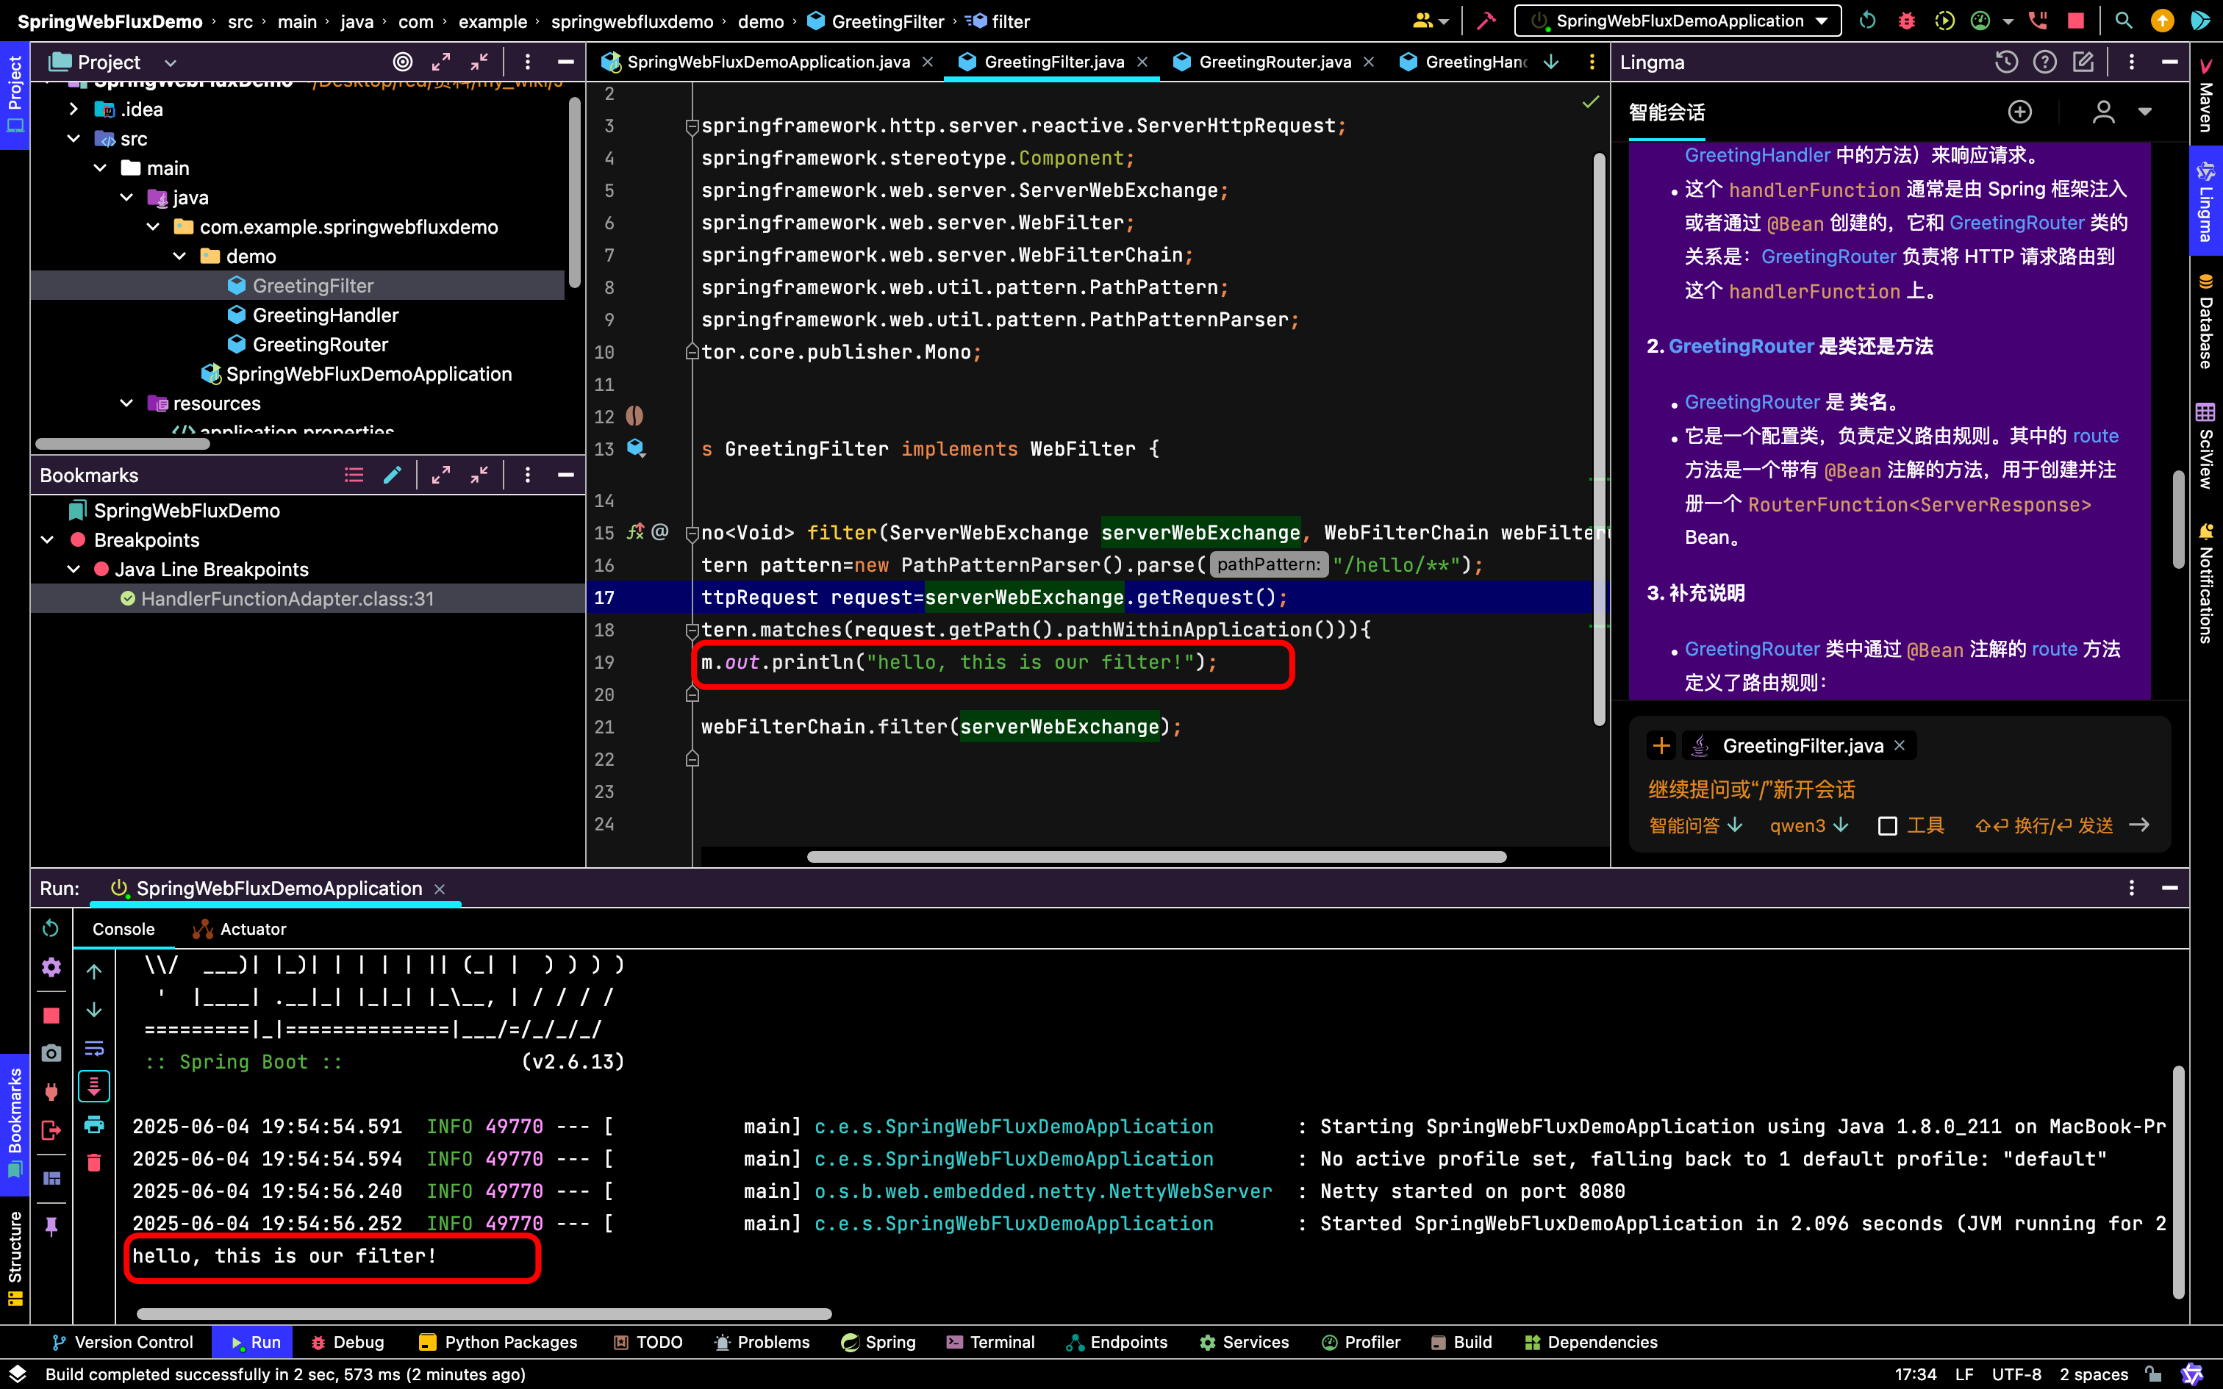
Task: Clear console with the trash icon
Action: (x=93, y=1162)
